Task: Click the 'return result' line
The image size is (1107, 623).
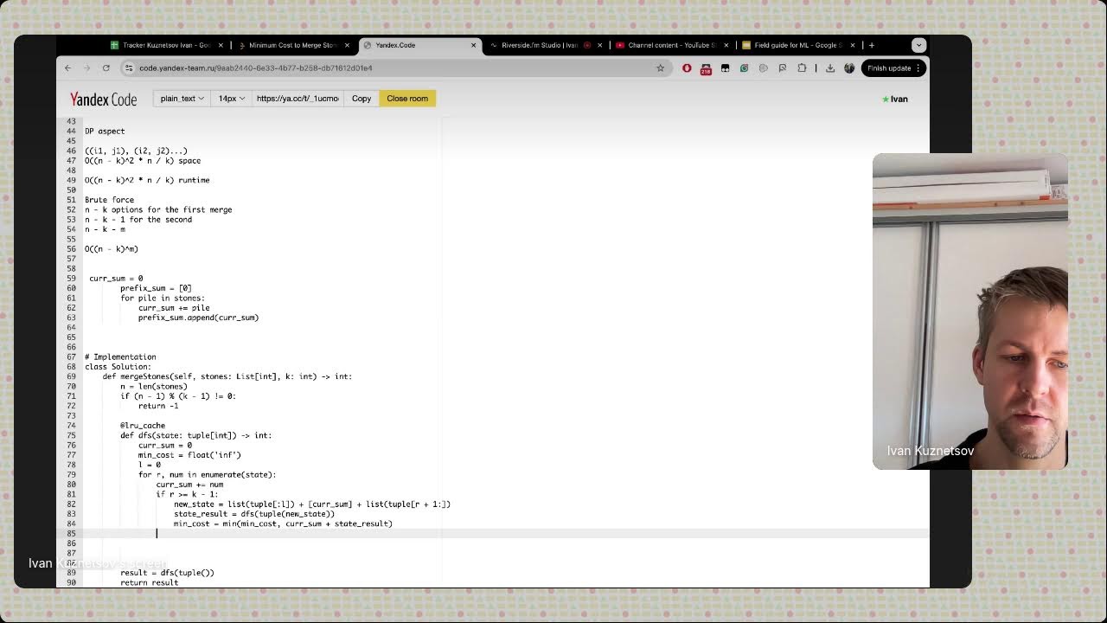Action: tap(150, 582)
